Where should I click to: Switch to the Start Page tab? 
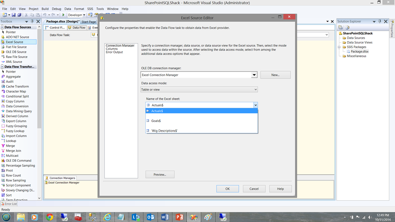pos(89,22)
